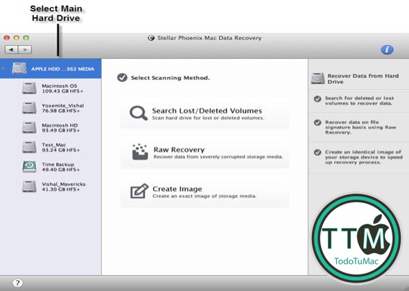Click the APPLE HDD drive icon
The image size is (409, 291).
[19, 69]
